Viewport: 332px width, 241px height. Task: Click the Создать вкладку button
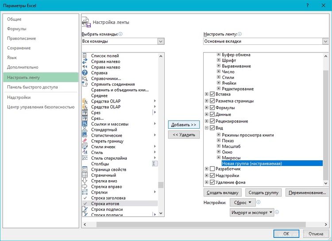click(222, 193)
